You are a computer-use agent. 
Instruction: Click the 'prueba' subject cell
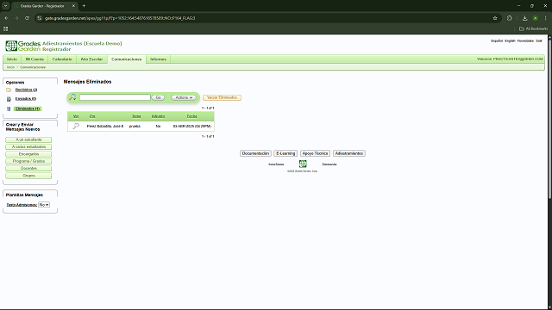pyautogui.click(x=135, y=126)
